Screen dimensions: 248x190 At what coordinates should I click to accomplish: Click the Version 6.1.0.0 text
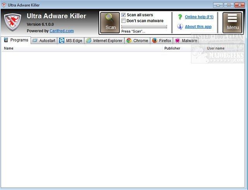tap(40, 24)
